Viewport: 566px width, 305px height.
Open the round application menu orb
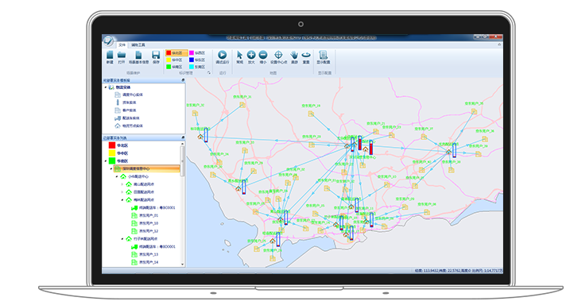108,41
